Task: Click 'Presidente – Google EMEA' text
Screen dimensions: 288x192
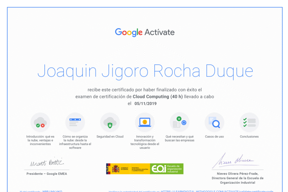Action: pyautogui.click(x=47, y=174)
